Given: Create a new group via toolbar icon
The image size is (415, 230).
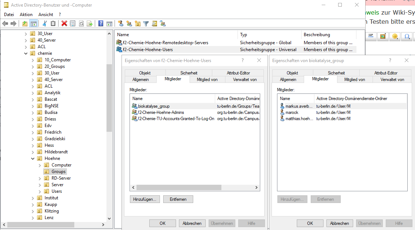Looking at the screenshot, I should pyautogui.click(x=129, y=23).
